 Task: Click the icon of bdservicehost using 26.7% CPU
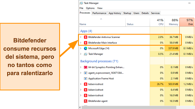pos(85,84)
